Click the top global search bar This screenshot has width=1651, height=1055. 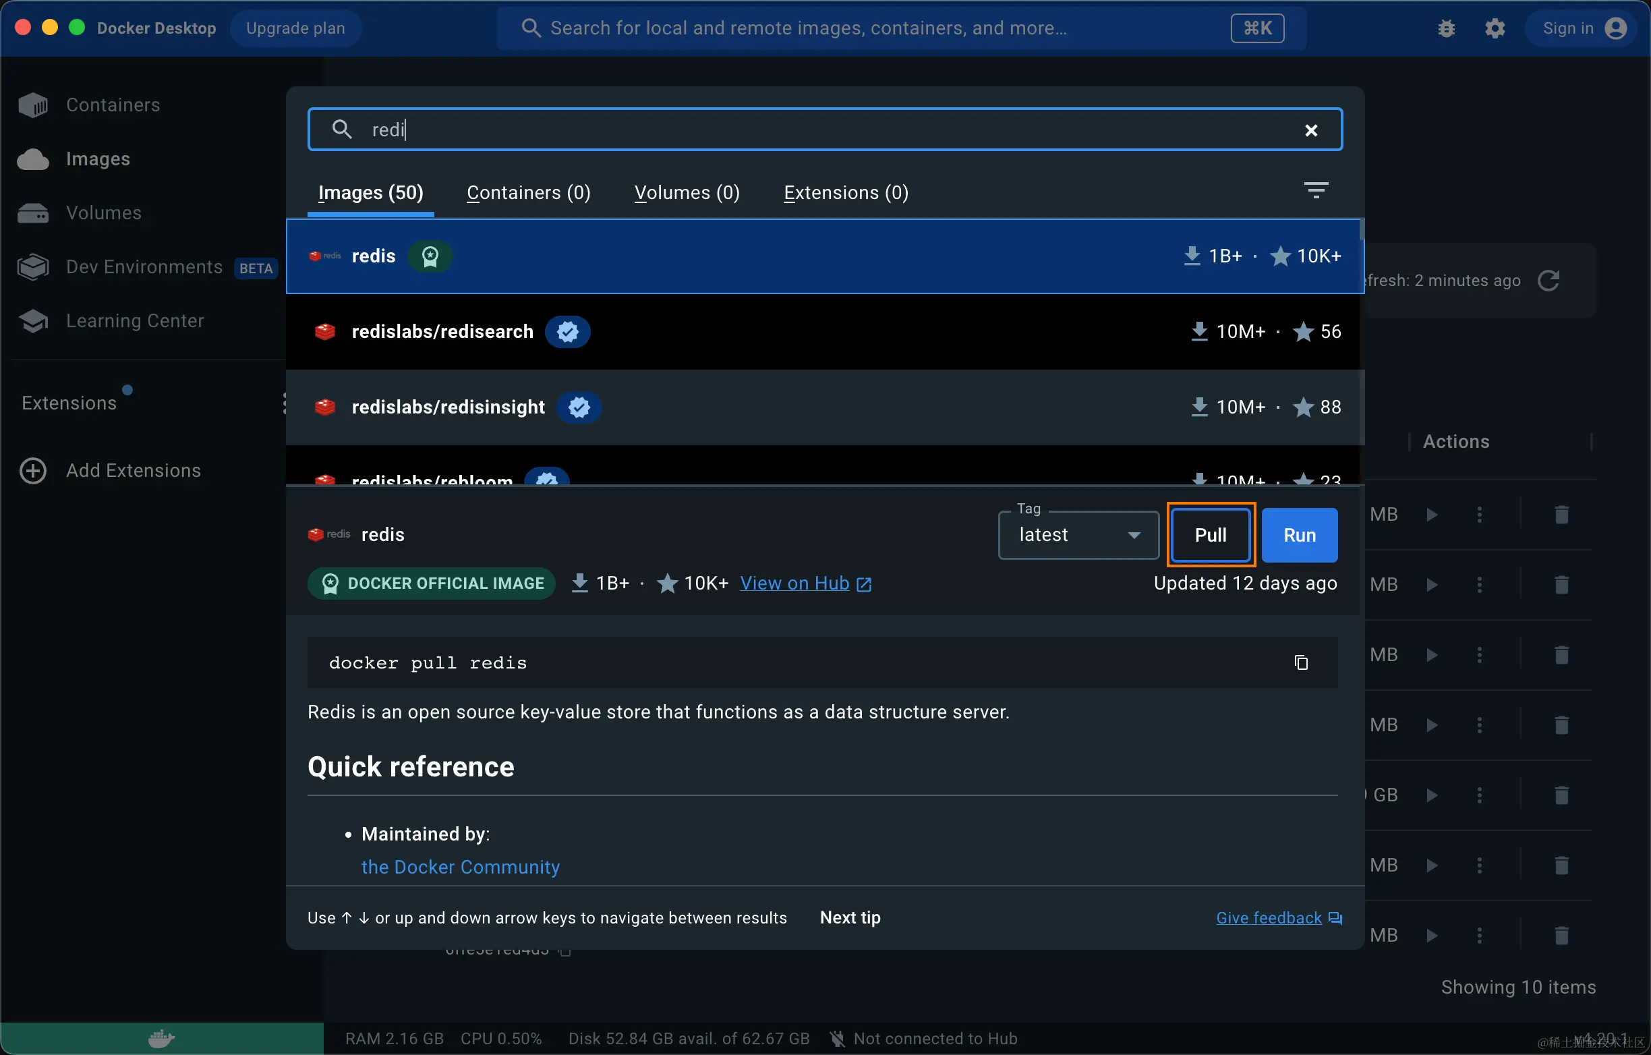point(901,28)
